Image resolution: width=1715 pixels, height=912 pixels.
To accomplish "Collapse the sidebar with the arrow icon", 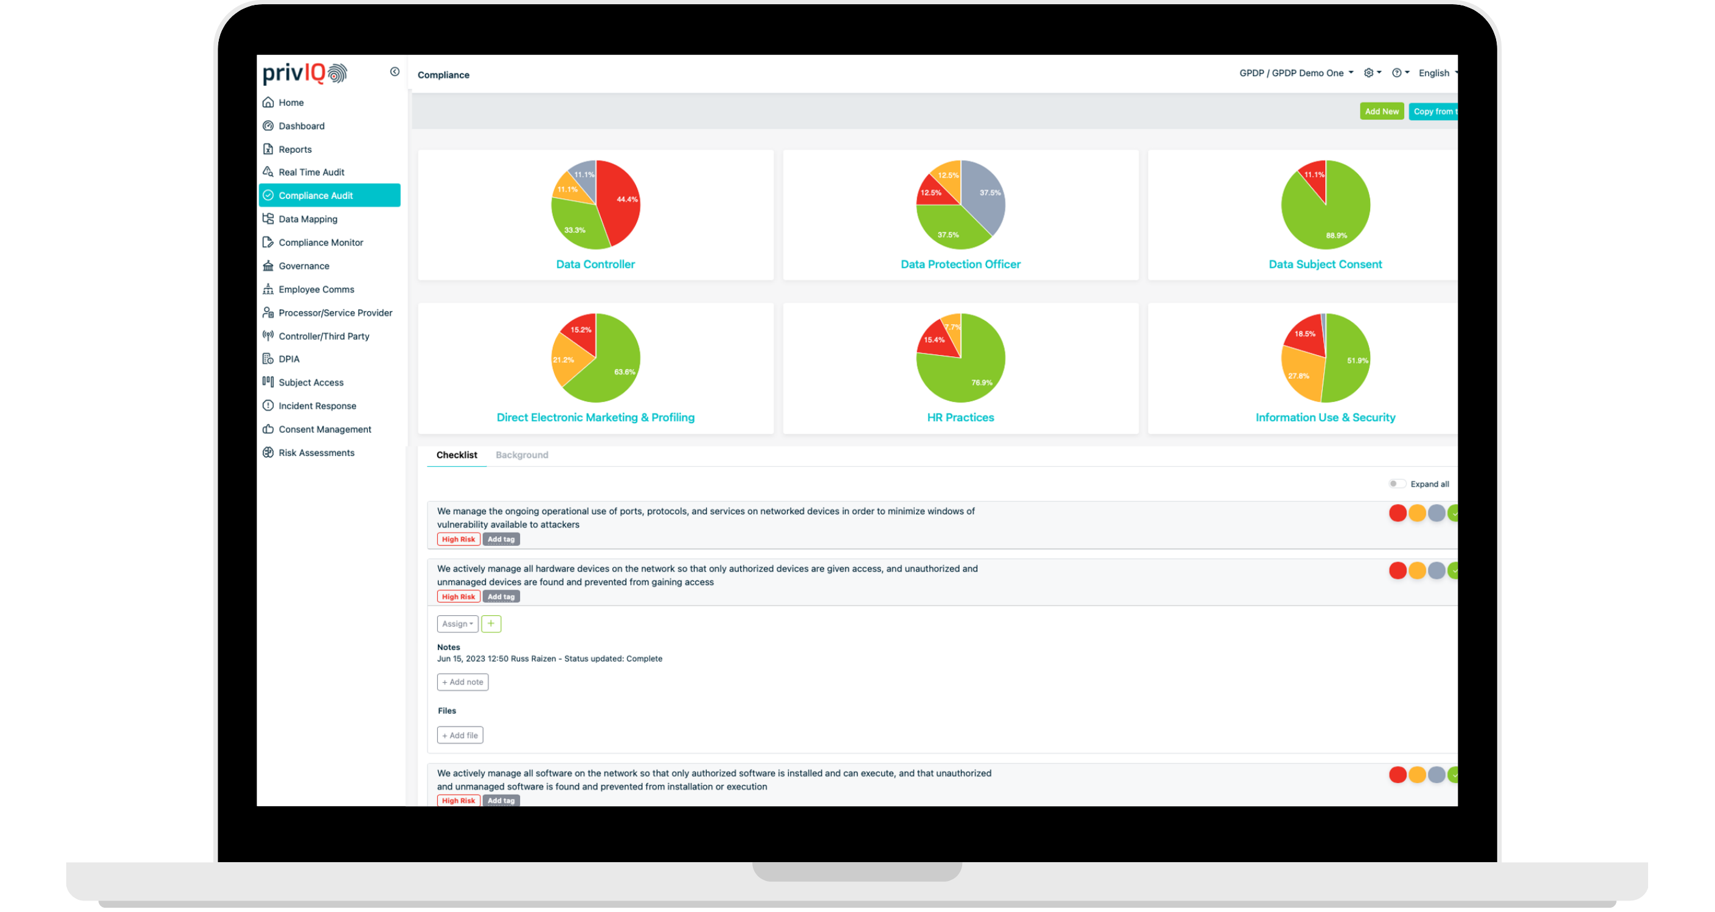I will pos(395,72).
